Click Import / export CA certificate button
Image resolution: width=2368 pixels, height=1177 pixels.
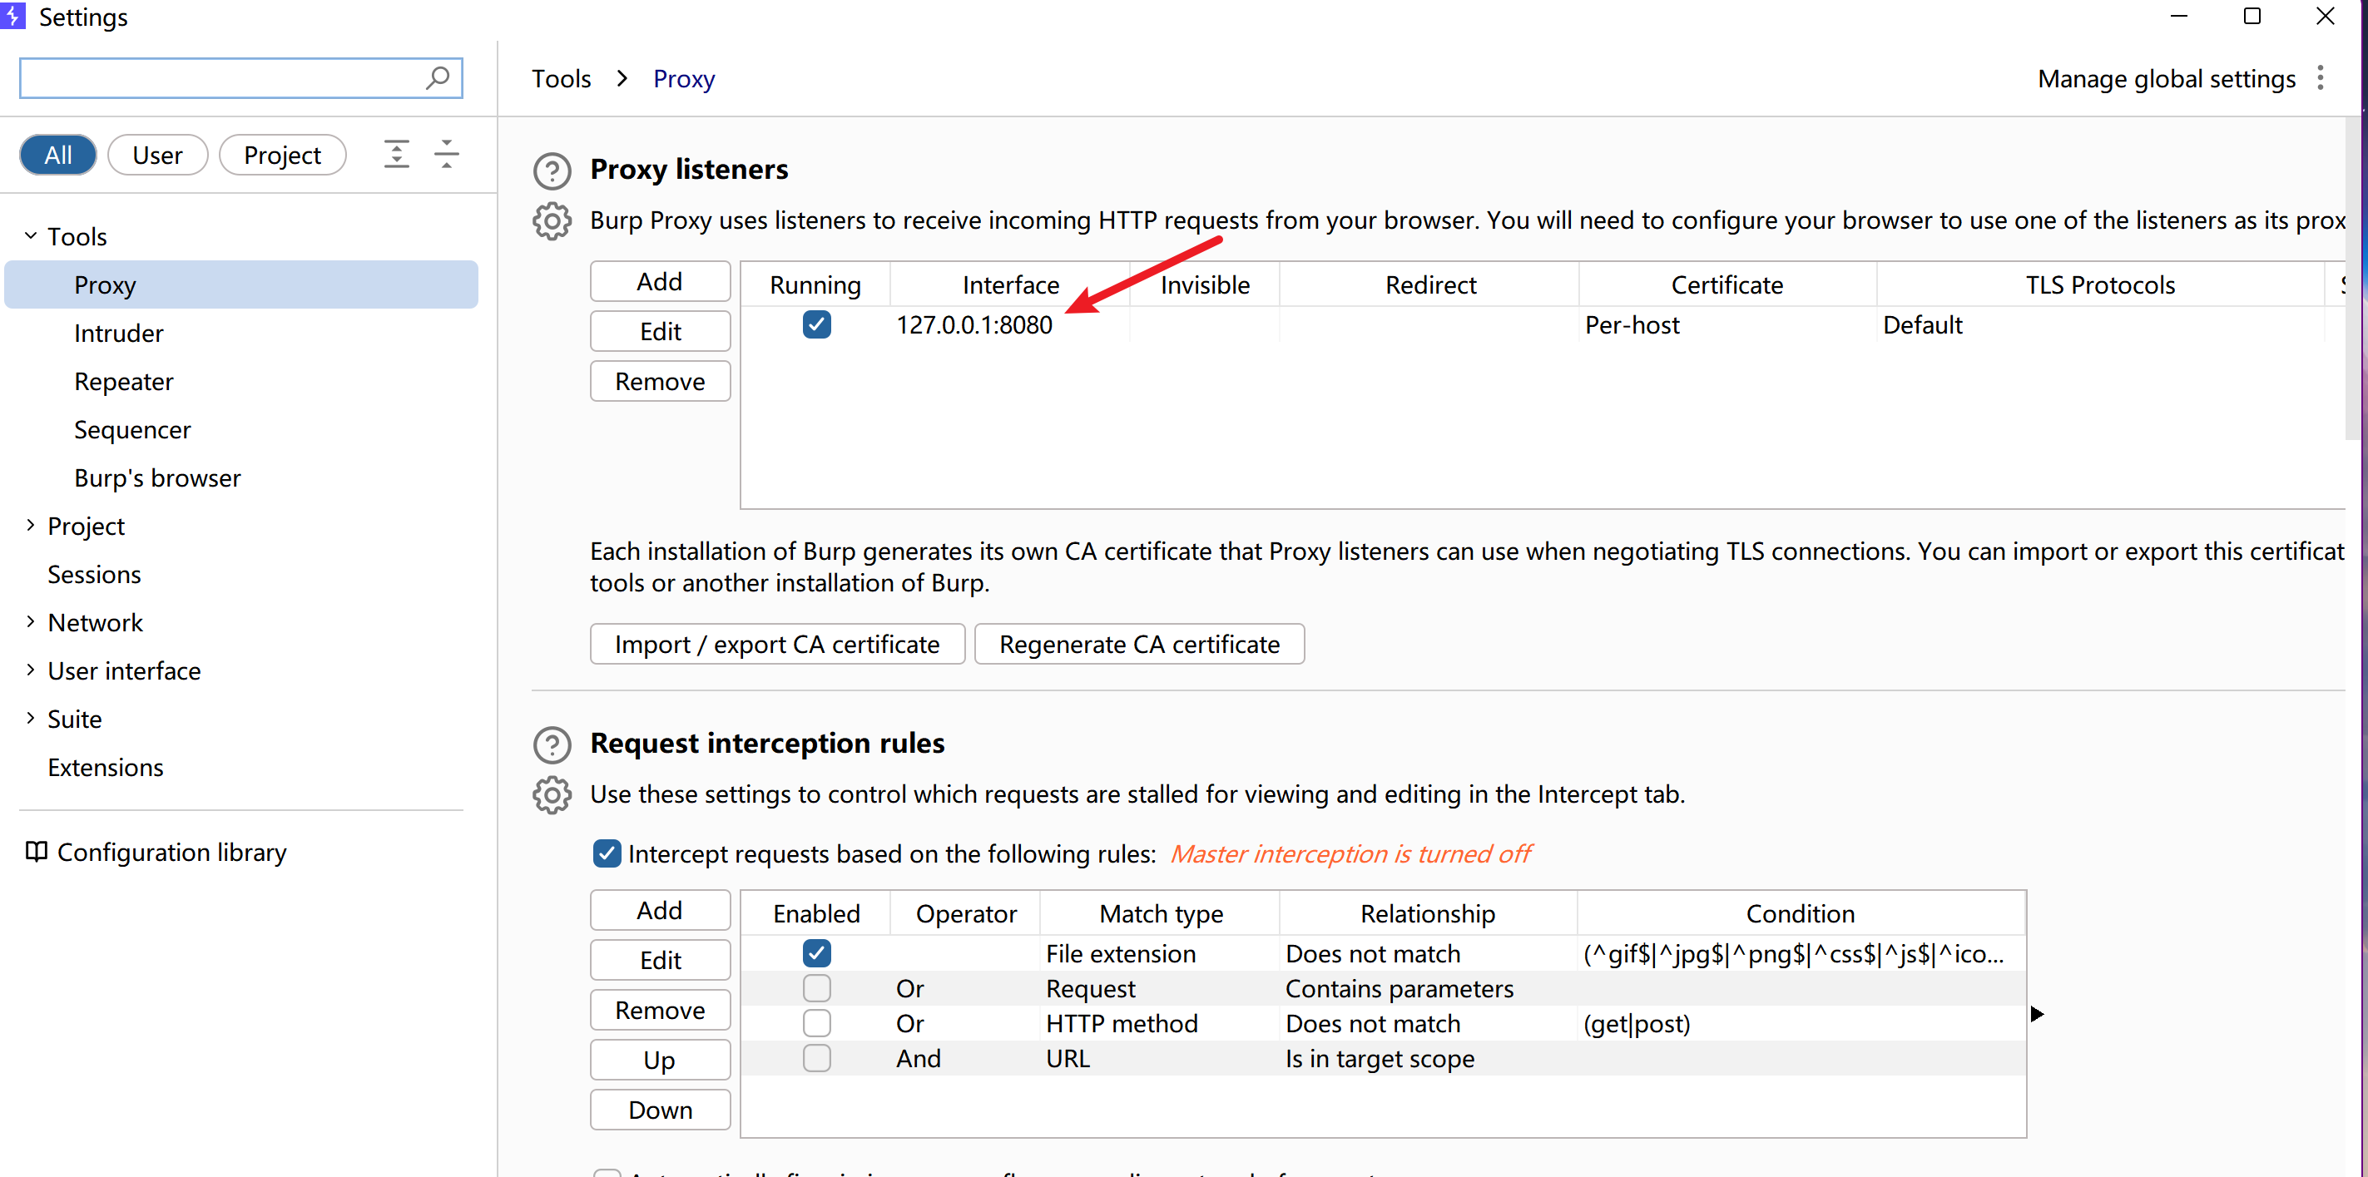(x=777, y=644)
